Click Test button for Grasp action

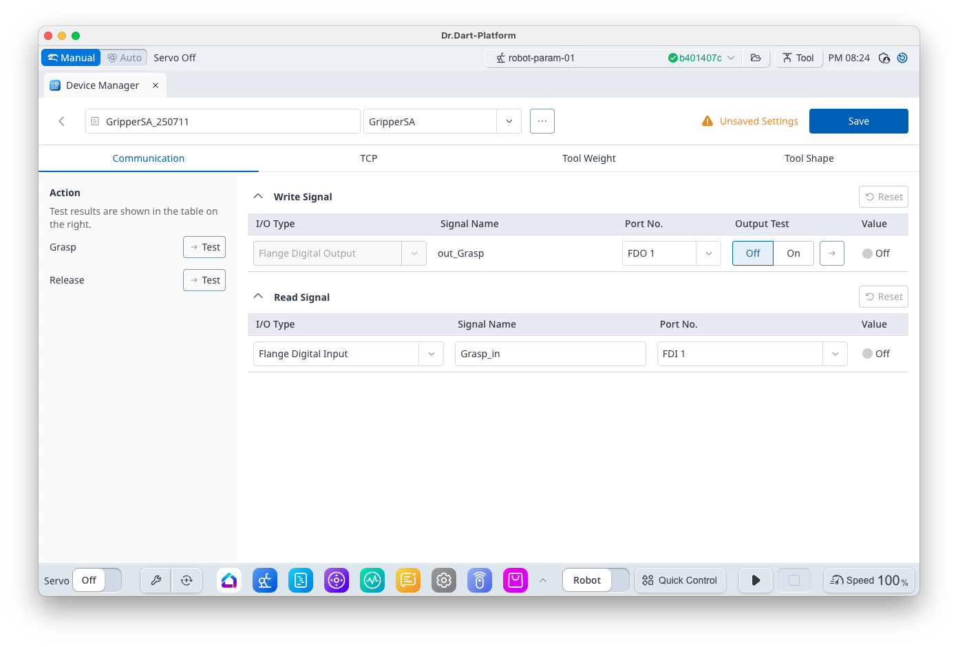click(204, 247)
